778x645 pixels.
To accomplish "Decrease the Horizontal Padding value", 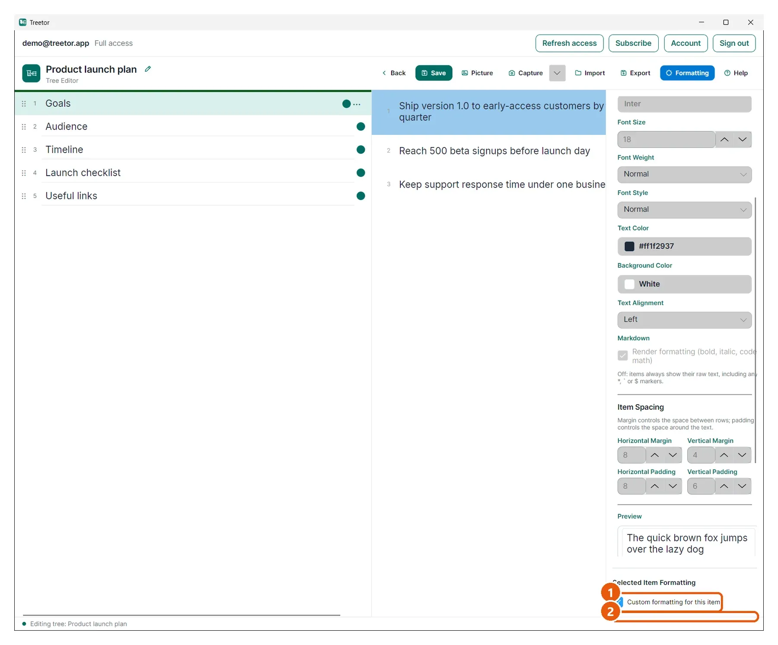I will point(673,486).
